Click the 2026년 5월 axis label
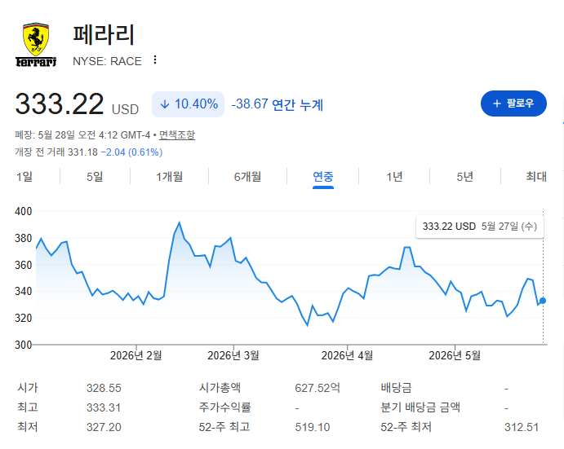 click(x=455, y=355)
